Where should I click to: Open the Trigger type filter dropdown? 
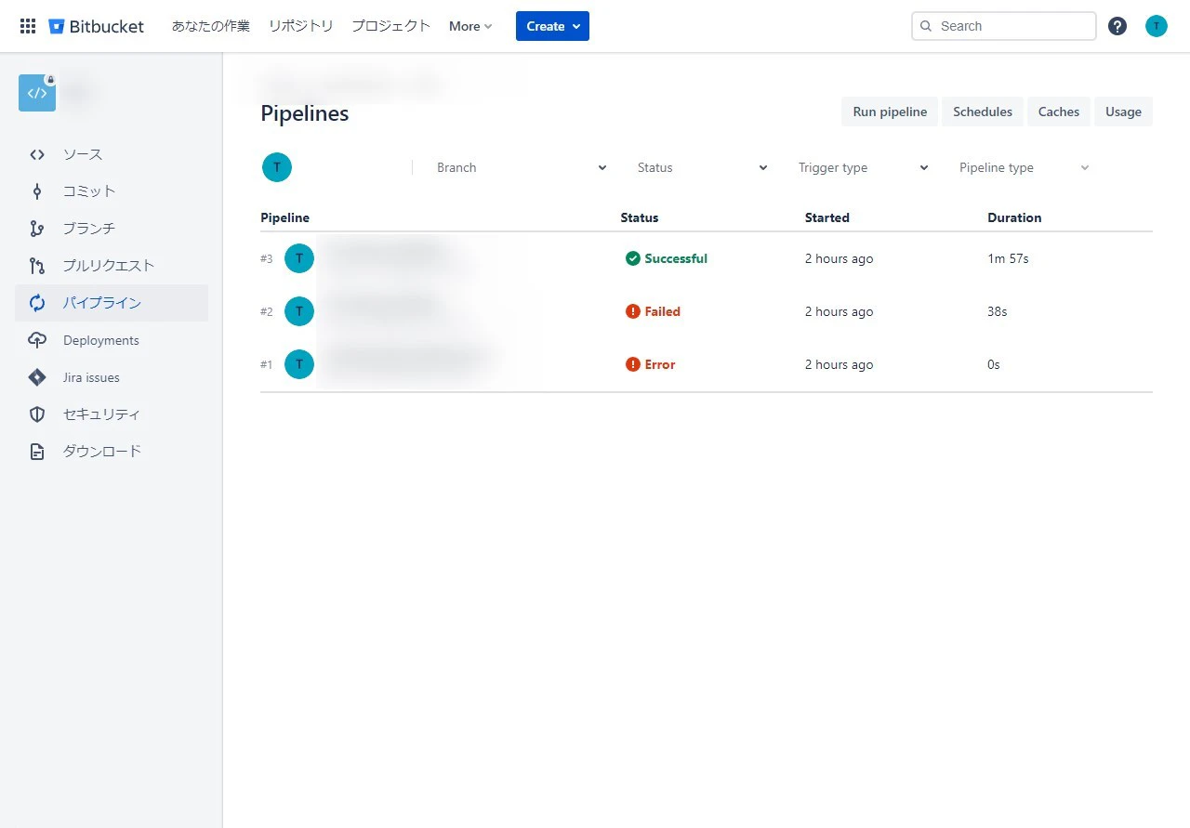[x=863, y=167]
